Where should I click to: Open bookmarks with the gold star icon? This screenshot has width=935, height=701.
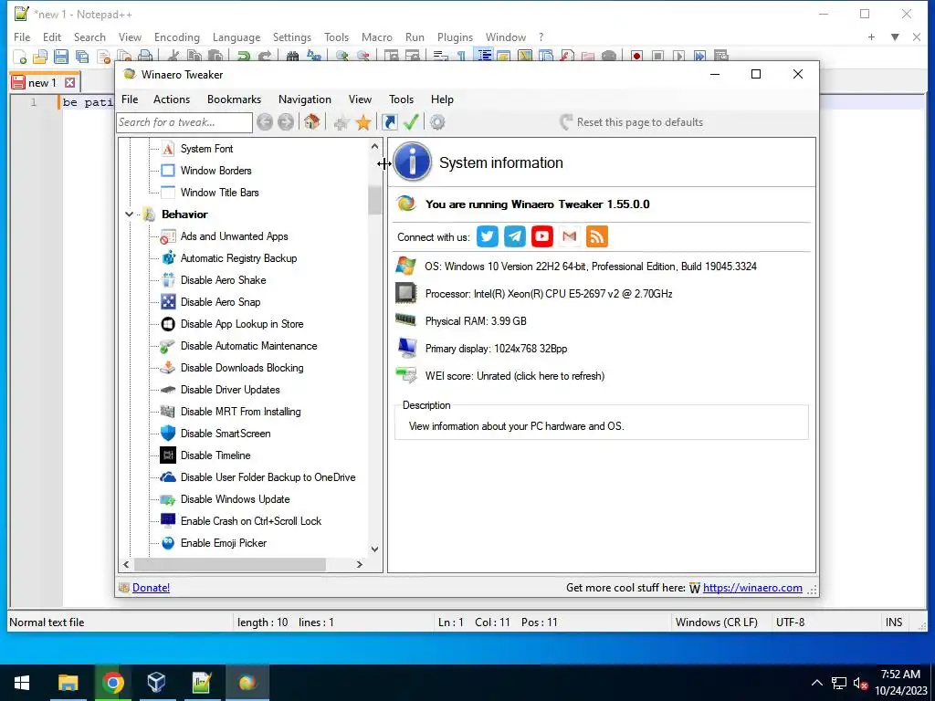(x=363, y=123)
